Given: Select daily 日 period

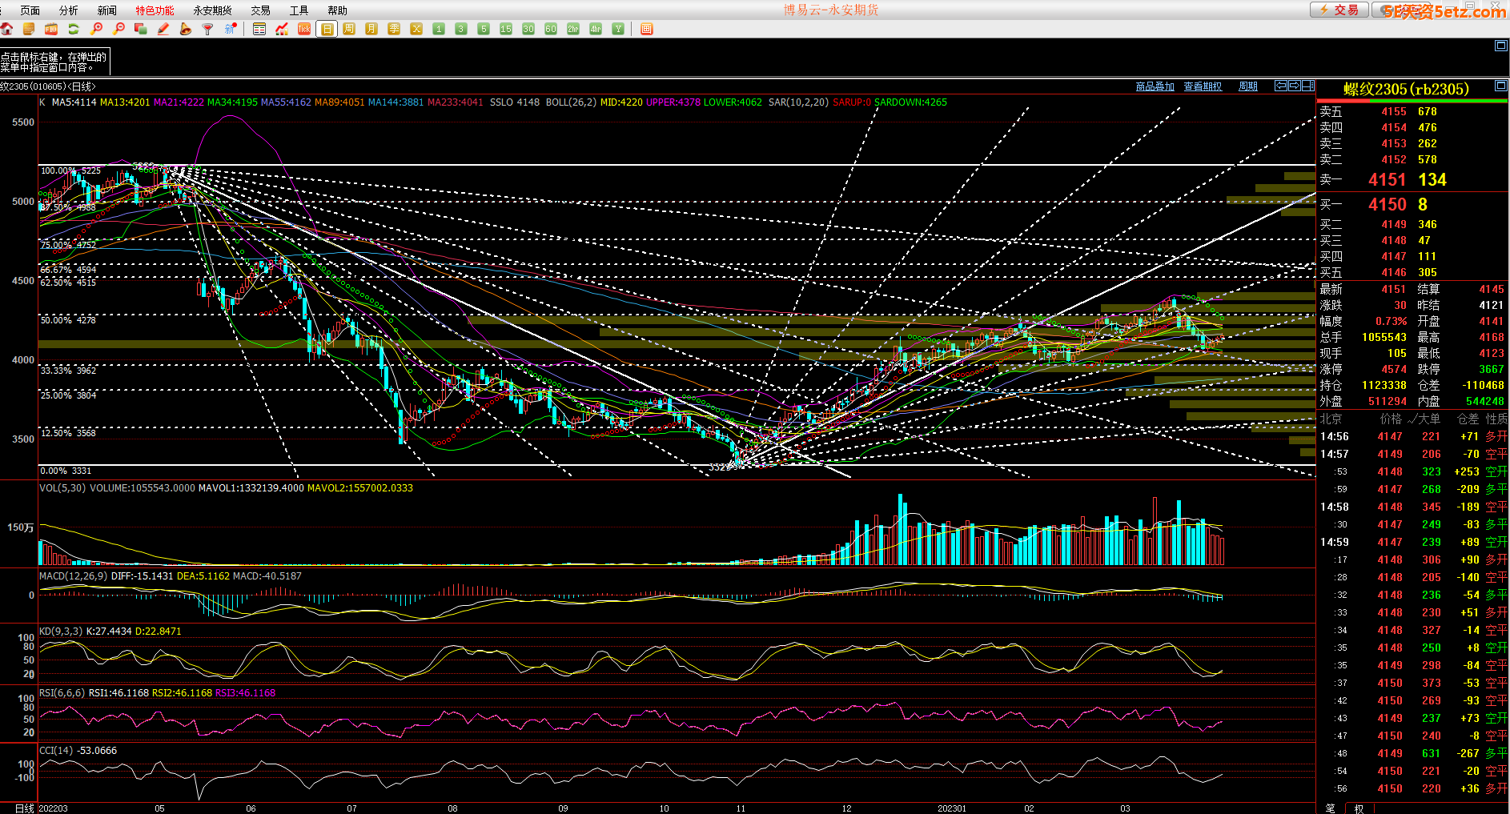Looking at the screenshot, I should click(327, 29).
